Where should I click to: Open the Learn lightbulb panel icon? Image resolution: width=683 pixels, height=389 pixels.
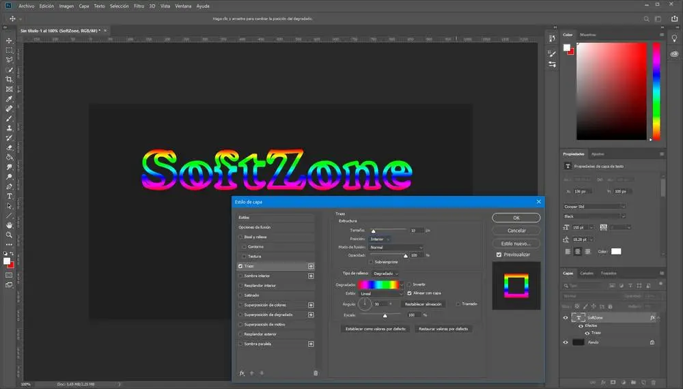tap(674, 39)
